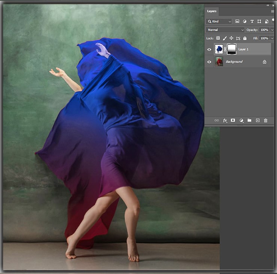The width and height of the screenshot is (277, 274).
Task: Filter layers by adjustment layers icon
Action: pyautogui.click(x=245, y=21)
